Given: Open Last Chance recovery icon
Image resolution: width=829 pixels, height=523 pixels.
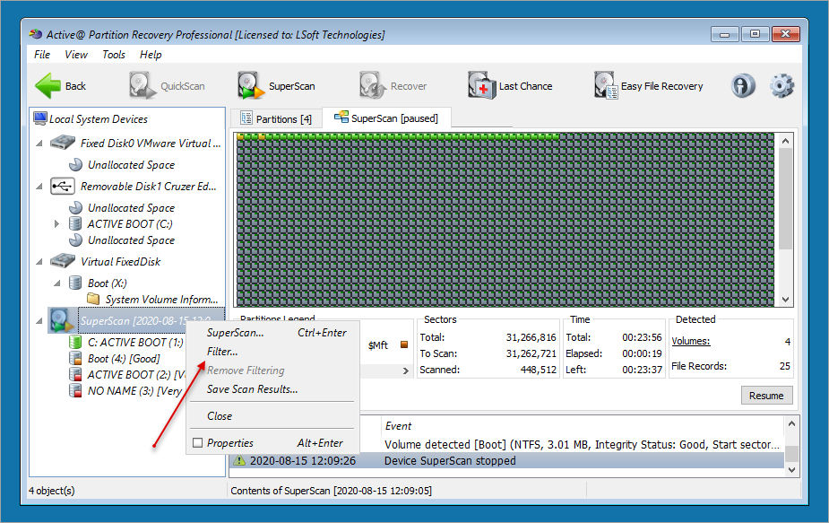Looking at the screenshot, I should tap(481, 86).
